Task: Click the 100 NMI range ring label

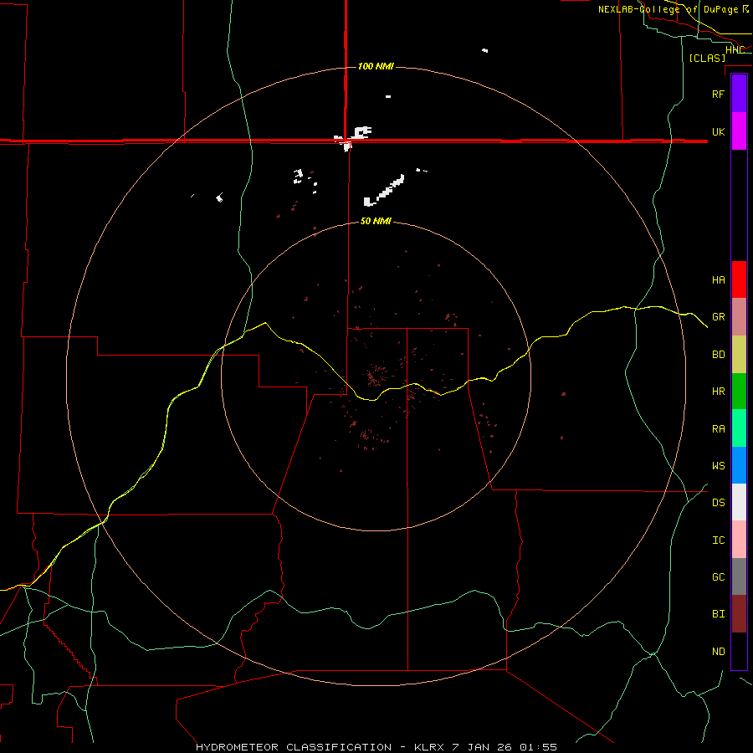Action: click(376, 66)
